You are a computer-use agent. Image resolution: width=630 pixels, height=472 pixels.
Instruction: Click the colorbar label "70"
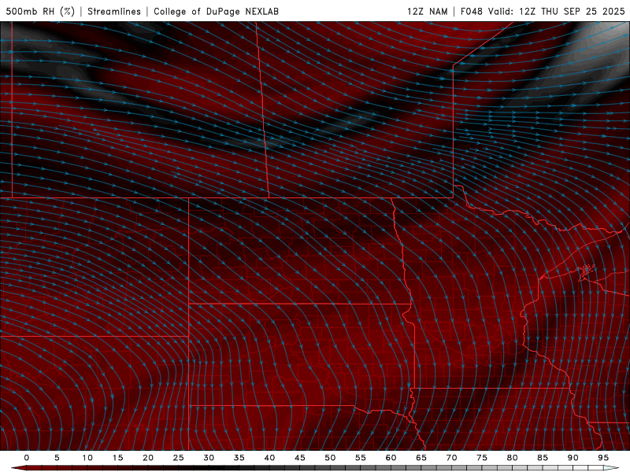(451, 458)
